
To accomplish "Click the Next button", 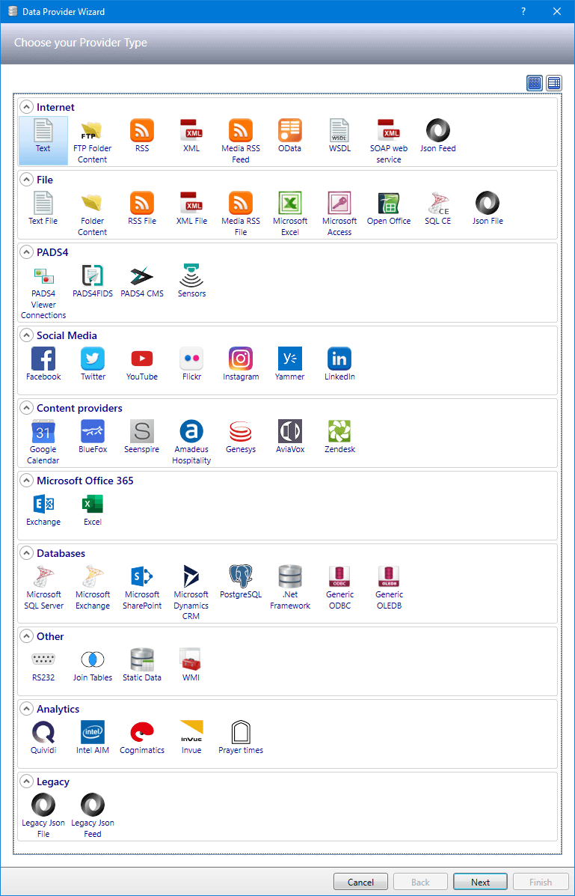I will coord(480,882).
